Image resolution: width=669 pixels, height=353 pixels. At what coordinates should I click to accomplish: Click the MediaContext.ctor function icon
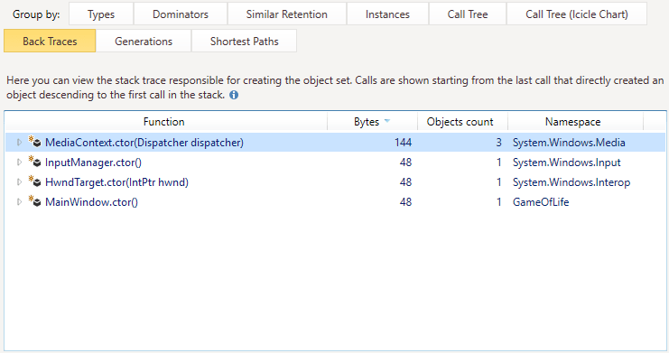point(35,142)
